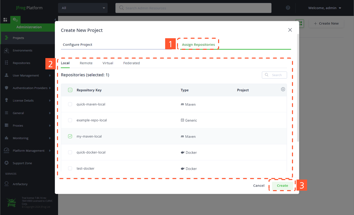Open the All scope dropdown
Screen dimensions: 354x215
(x=83, y=8)
